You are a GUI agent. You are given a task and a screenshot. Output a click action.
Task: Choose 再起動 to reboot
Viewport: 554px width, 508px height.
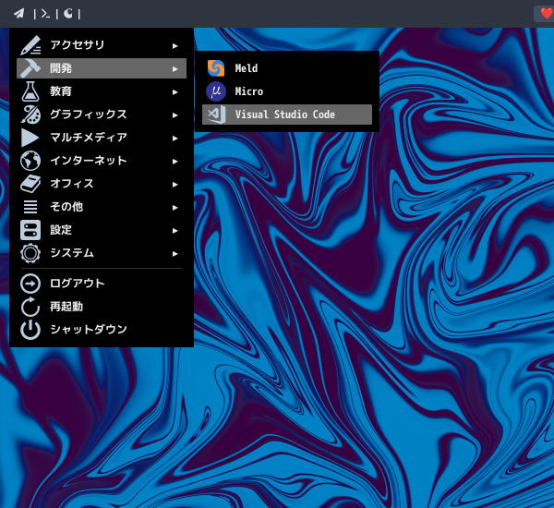point(102,307)
